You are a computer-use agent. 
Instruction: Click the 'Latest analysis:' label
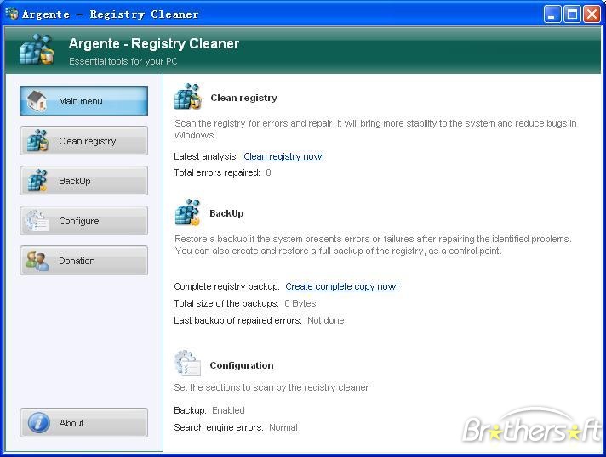(206, 156)
